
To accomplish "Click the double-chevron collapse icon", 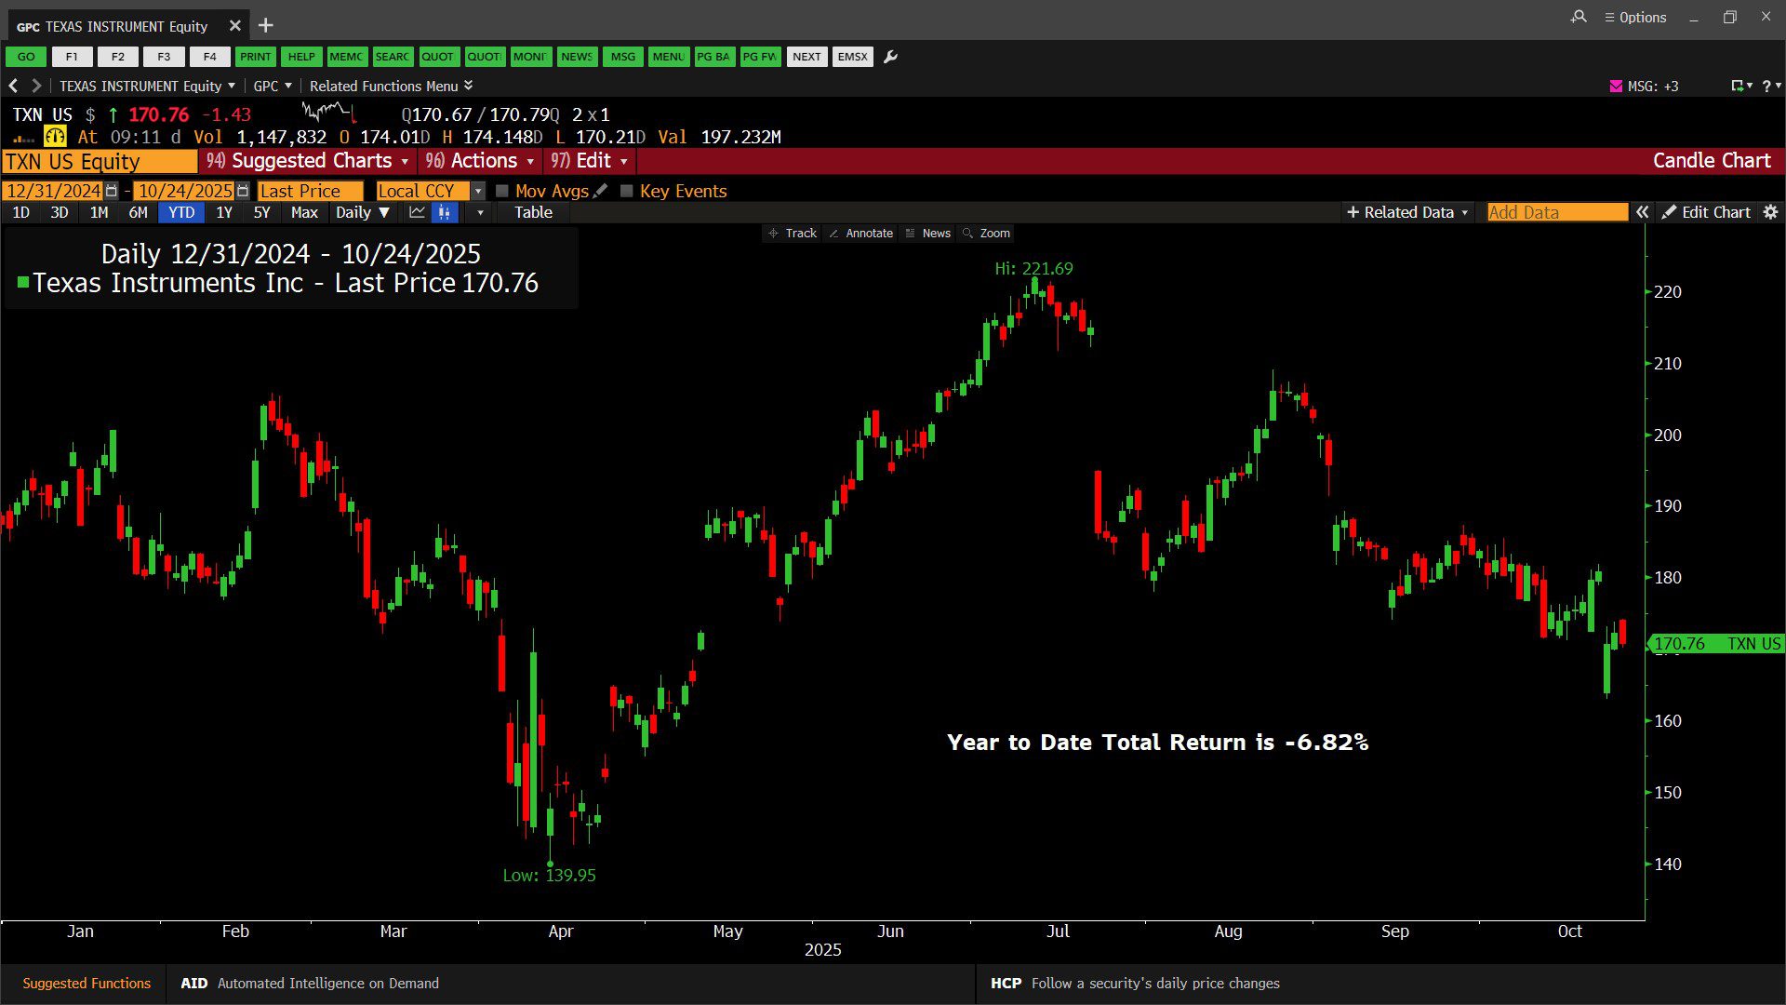I will pyautogui.click(x=1643, y=212).
